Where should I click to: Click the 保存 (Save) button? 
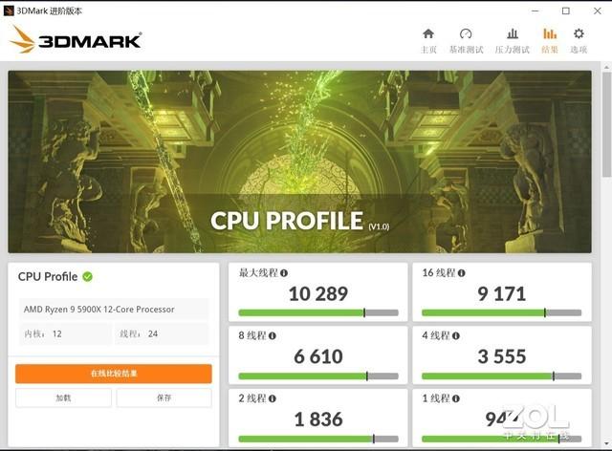164,397
